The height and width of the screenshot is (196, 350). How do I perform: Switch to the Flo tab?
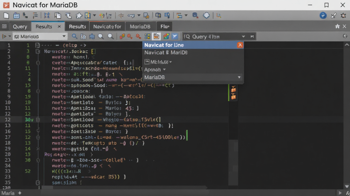click(x=164, y=27)
